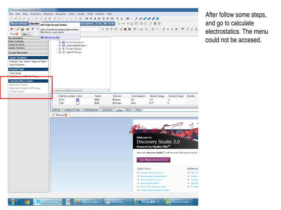Click the back arrow navigation icon

point(168,29)
